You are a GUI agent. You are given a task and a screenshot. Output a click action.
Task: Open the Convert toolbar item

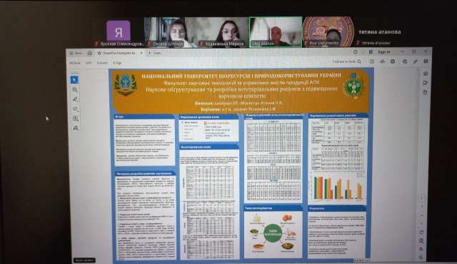coord(102,63)
